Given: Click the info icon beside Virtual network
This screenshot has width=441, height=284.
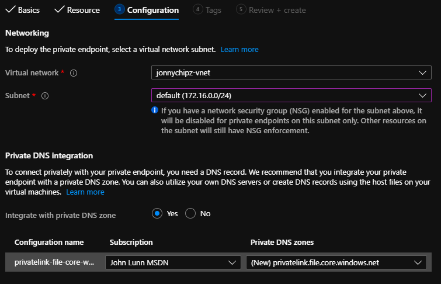Looking at the screenshot, I should (x=74, y=73).
